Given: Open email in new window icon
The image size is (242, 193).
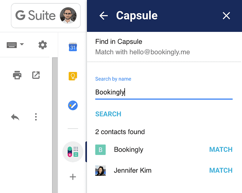Looking at the screenshot, I should click(x=36, y=75).
